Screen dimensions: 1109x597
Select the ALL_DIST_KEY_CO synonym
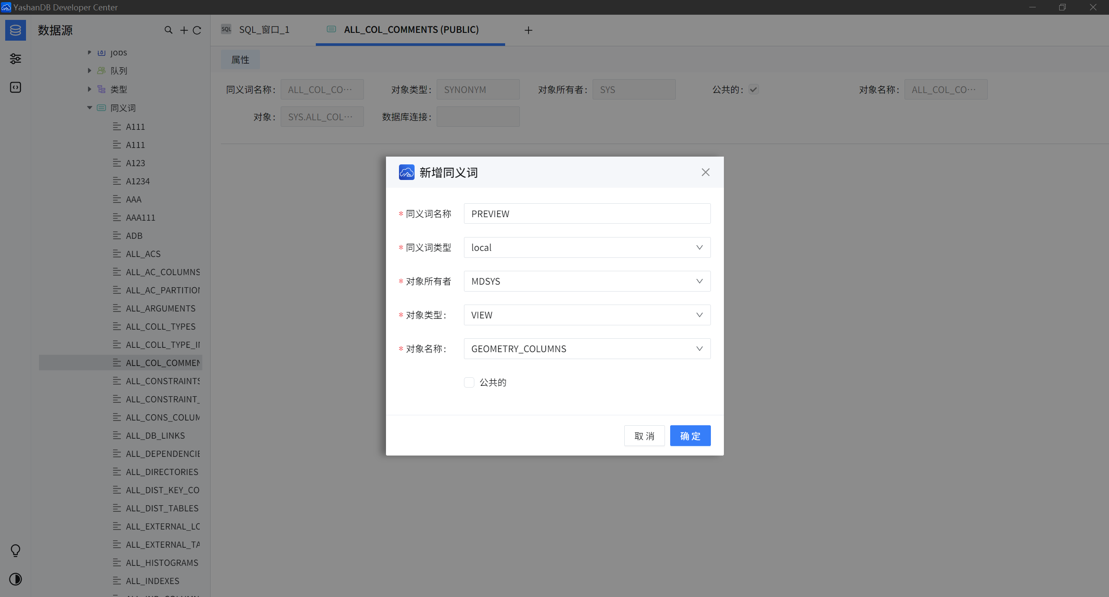tap(162, 490)
